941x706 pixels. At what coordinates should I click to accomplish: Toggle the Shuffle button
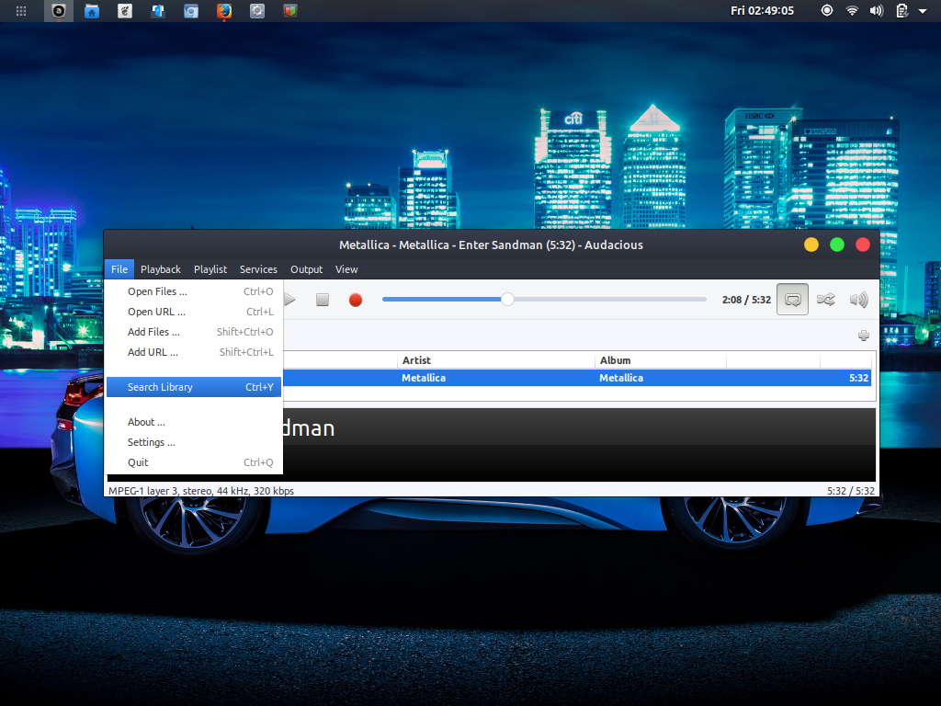[x=826, y=300]
